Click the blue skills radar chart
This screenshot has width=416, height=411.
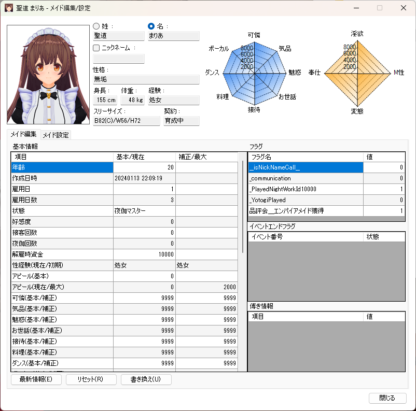tap(254, 73)
